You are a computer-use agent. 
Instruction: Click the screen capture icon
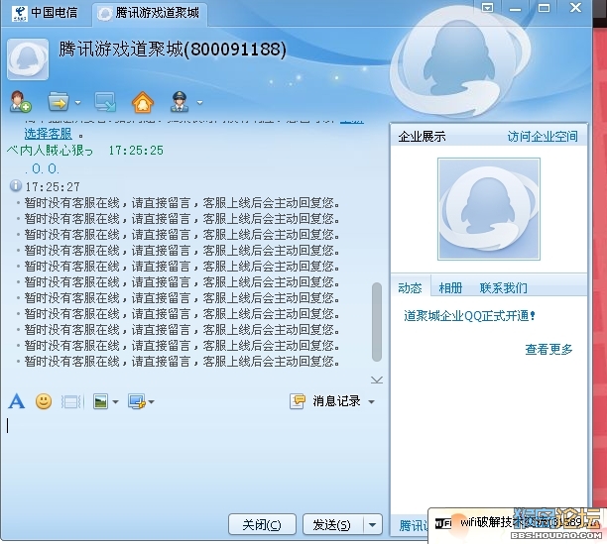pyautogui.click(x=136, y=401)
